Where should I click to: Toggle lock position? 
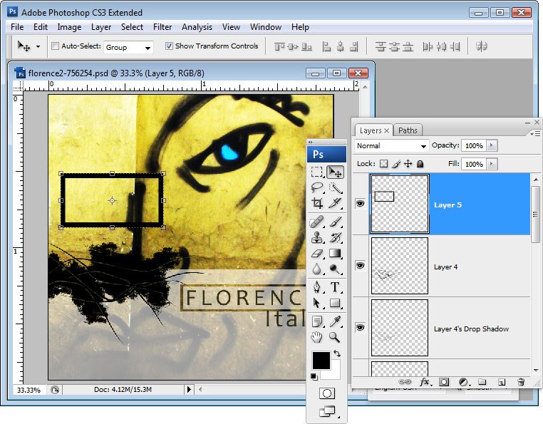tap(408, 163)
